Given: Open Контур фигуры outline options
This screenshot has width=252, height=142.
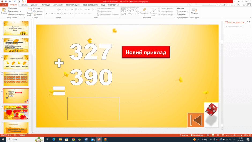Looking at the screenshot, I should pos(165,12).
